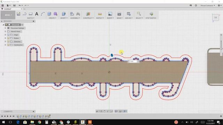Open the SELECT dropdown
The width and height of the screenshot is (223, 125).
[x=139, y=18]
